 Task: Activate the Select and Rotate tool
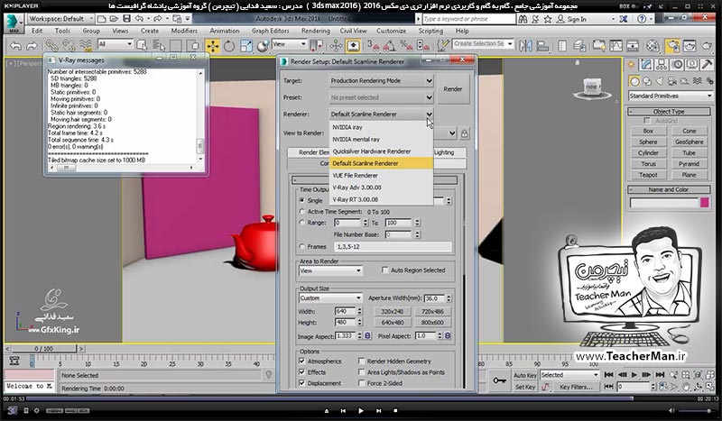point(229,46)
